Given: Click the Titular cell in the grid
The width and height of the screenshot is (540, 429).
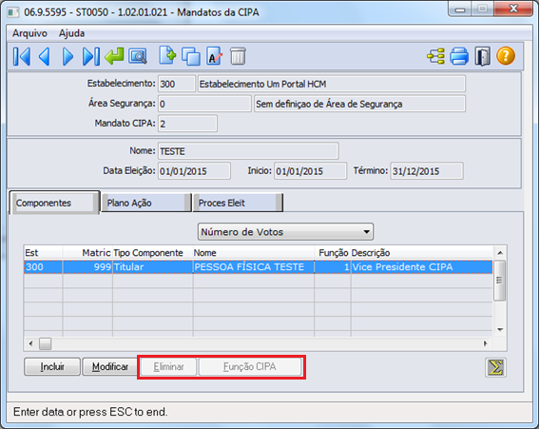Looking at the screenshot, I should (x=152, y=267).
